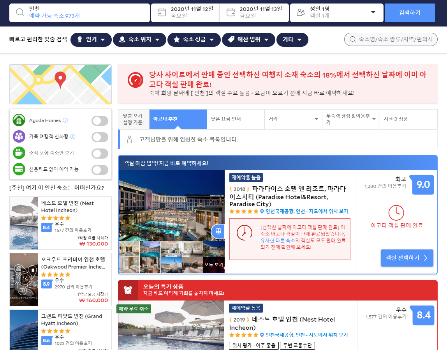Open check-out calendar icon for 11월 13일
The image size is (447, 350).
click(231, 12)
